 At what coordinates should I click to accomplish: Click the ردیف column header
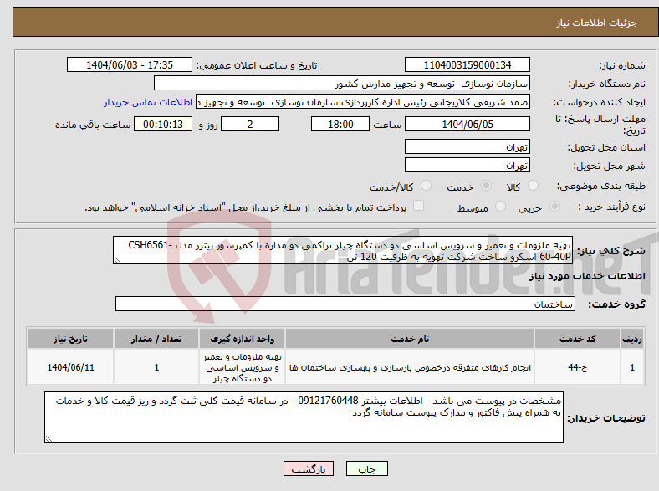pos(632,339)
